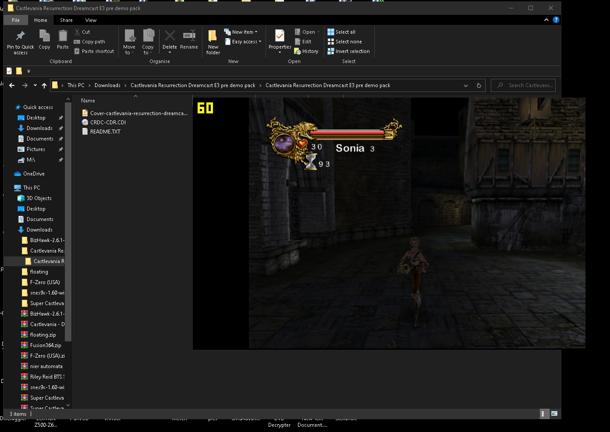Viewport: 610px width, 432px height.
Task: Select the Cover-castlevania-resurrection file
Action: pos(135,113)
